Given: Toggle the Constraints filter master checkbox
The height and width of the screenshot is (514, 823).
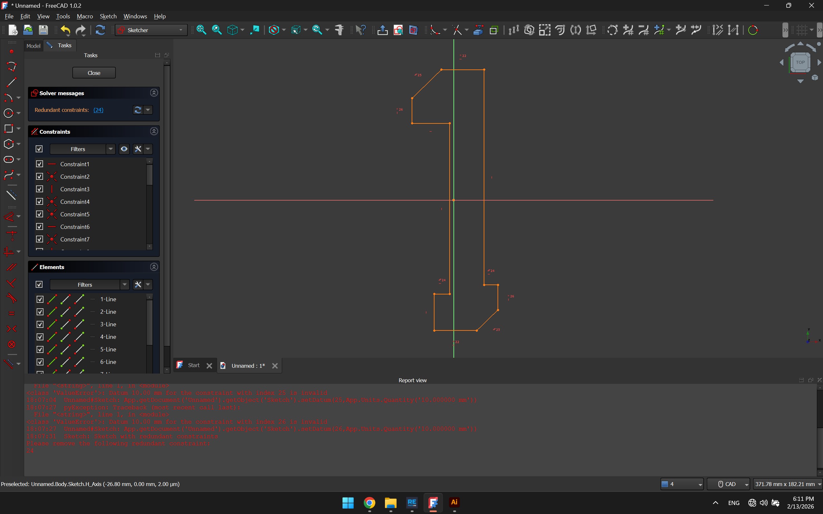Looking at the screenshot, I should pyautogui.click(x=39, y=149).
